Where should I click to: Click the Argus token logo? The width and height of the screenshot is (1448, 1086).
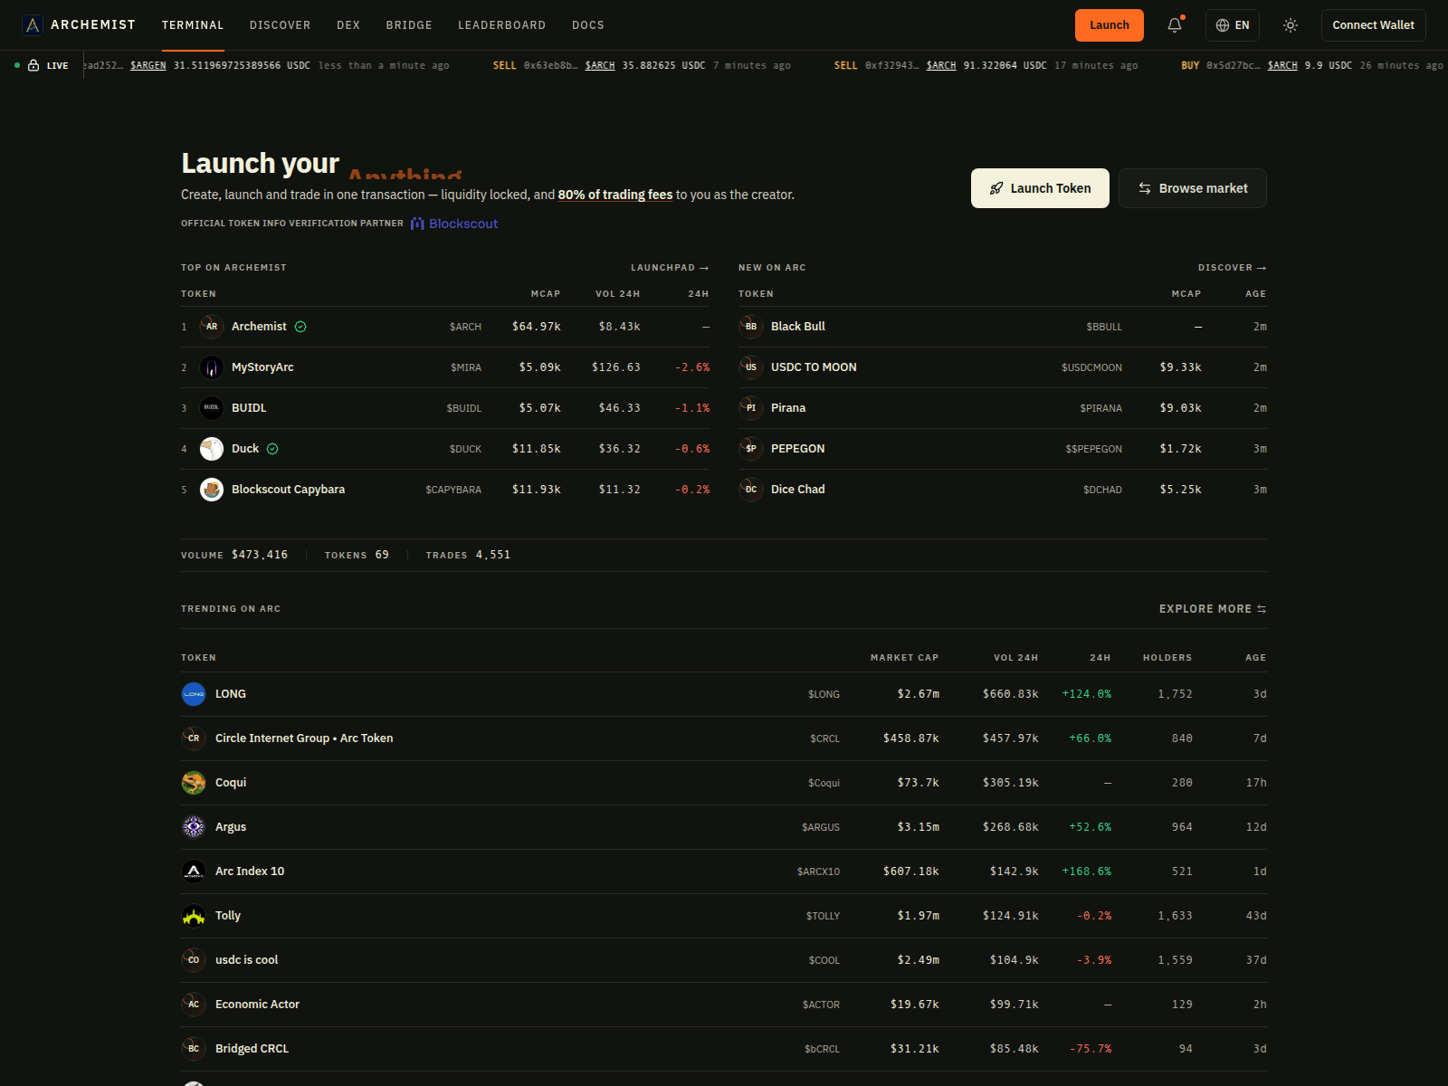(194, 827)
